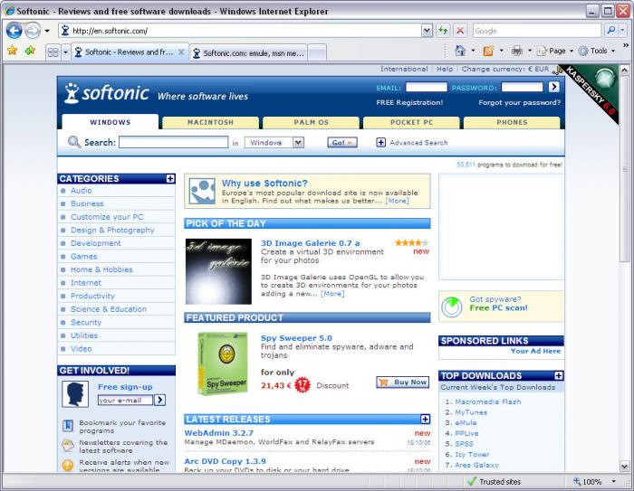
Task: Open the Favorites Center star icon
Action: 12,52
